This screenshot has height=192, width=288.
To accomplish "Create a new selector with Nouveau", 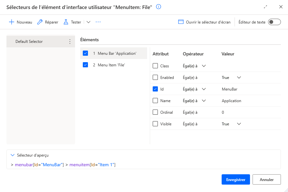I will 20,22.
